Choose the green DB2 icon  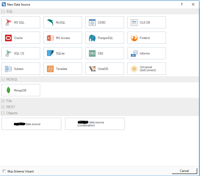92,53
